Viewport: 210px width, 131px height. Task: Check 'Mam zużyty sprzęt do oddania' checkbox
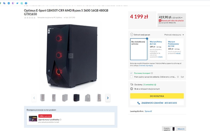pos(131,77)
